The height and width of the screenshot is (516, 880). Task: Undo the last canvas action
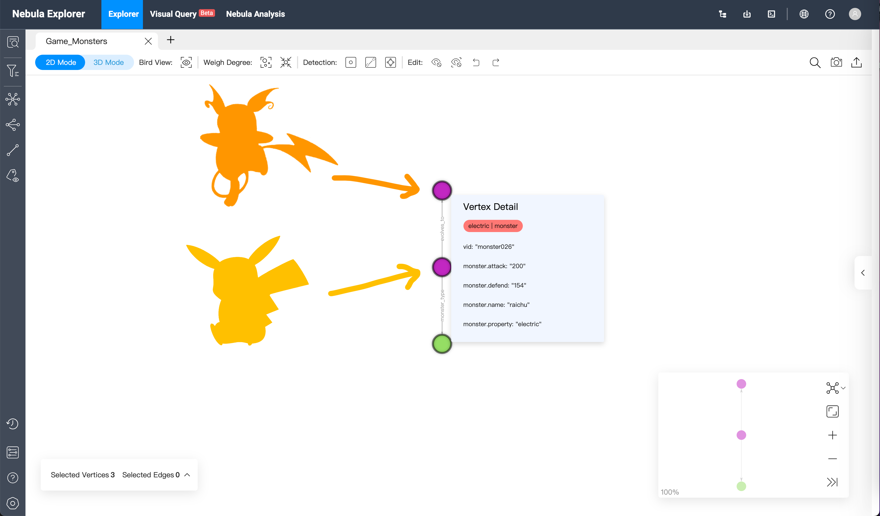(476, 62)
